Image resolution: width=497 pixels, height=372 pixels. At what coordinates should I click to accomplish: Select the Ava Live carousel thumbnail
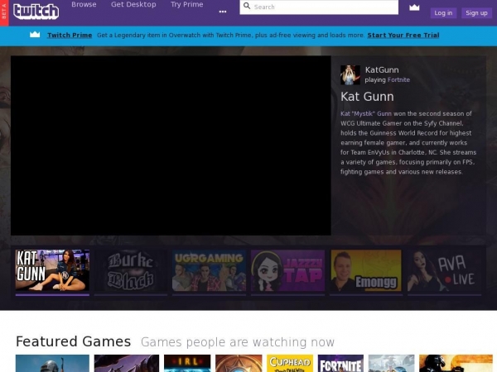click(x=444, y=270)
